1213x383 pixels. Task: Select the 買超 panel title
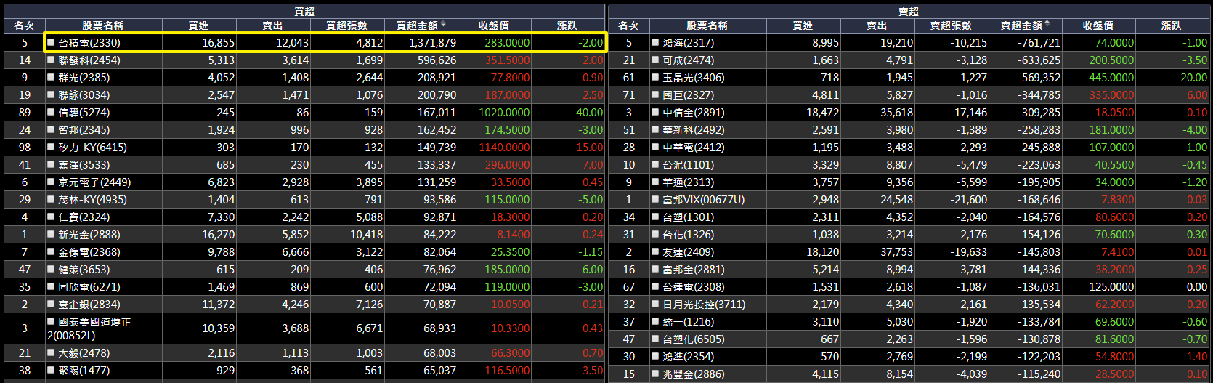click(304, 12)
